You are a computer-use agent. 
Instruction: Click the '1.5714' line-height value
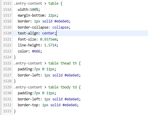coord(50,45)
